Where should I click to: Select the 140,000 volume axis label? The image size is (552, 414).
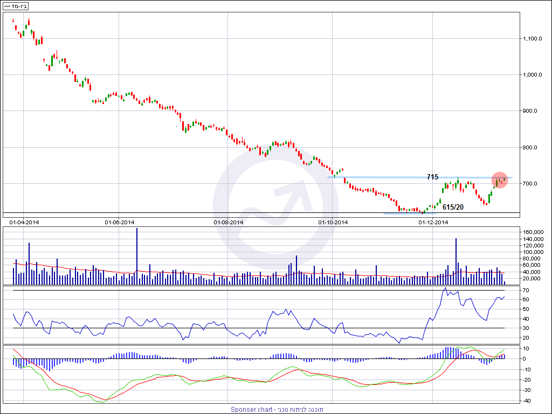pyautogui.click(x=534, y=239)
